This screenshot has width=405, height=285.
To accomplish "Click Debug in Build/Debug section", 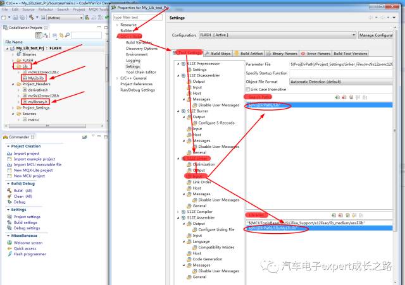I will click(x=20, y=202).
